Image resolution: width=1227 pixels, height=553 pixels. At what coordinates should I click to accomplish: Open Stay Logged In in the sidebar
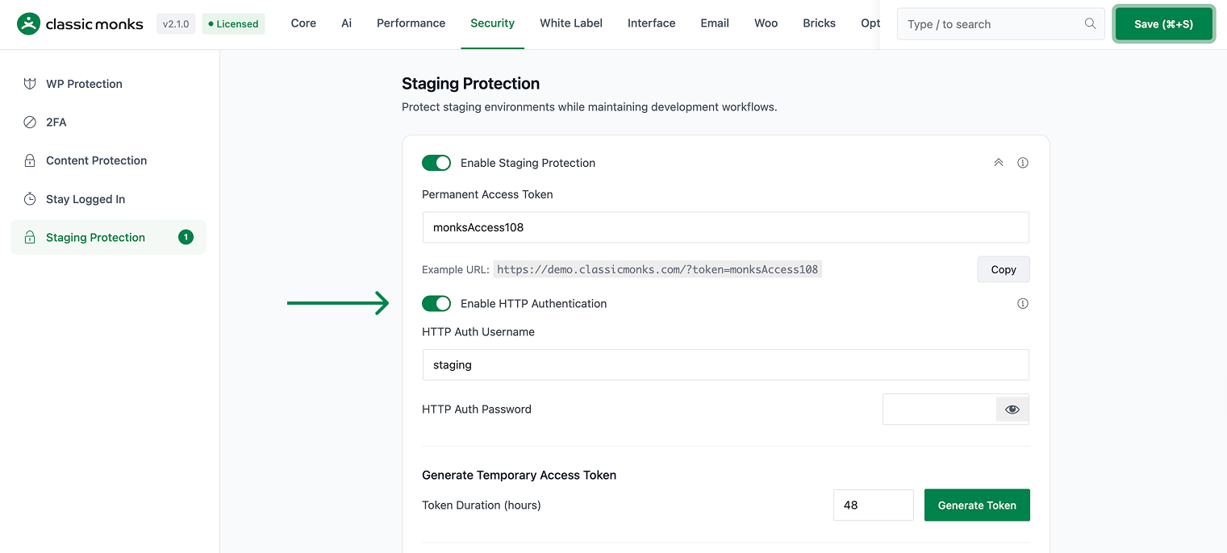click(108, 199)
